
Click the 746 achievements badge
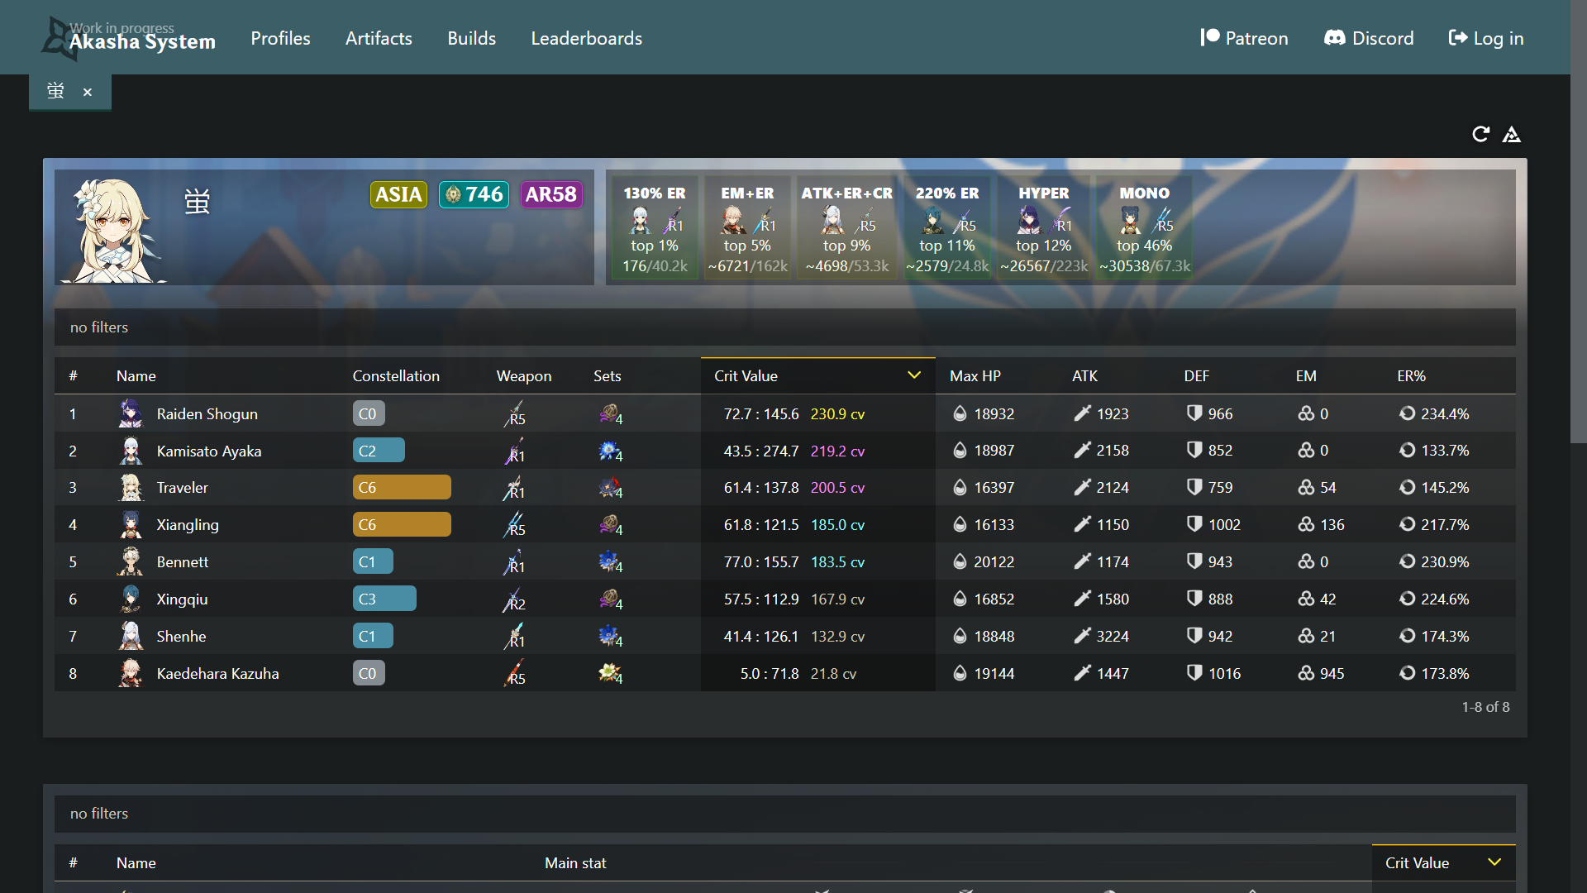474,194
